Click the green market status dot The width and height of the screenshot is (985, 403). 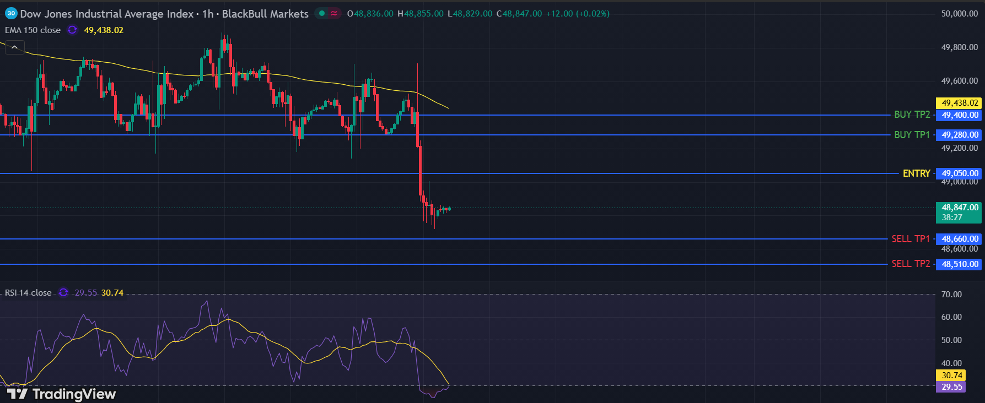coord(322,13)
